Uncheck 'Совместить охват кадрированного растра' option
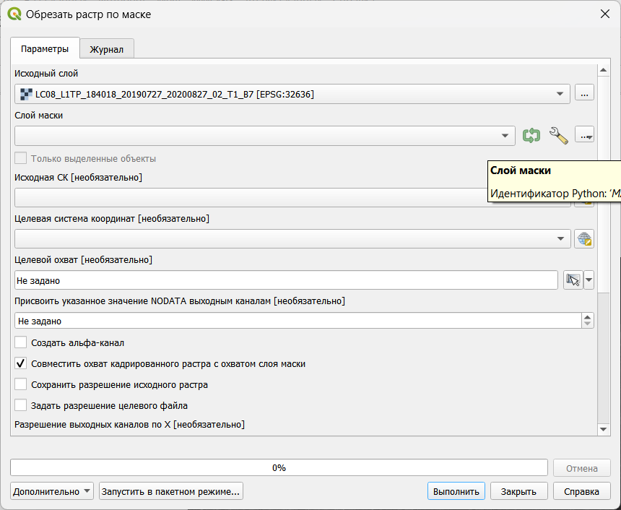 pos(21,364)
